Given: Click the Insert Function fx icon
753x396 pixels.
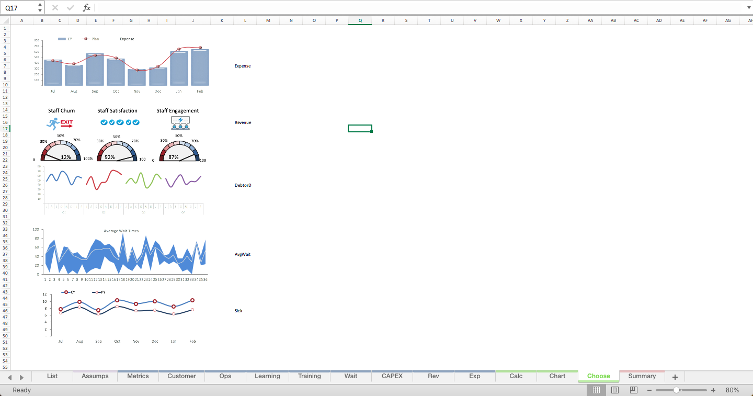Looking at the screenshot, I should [87, 8].
